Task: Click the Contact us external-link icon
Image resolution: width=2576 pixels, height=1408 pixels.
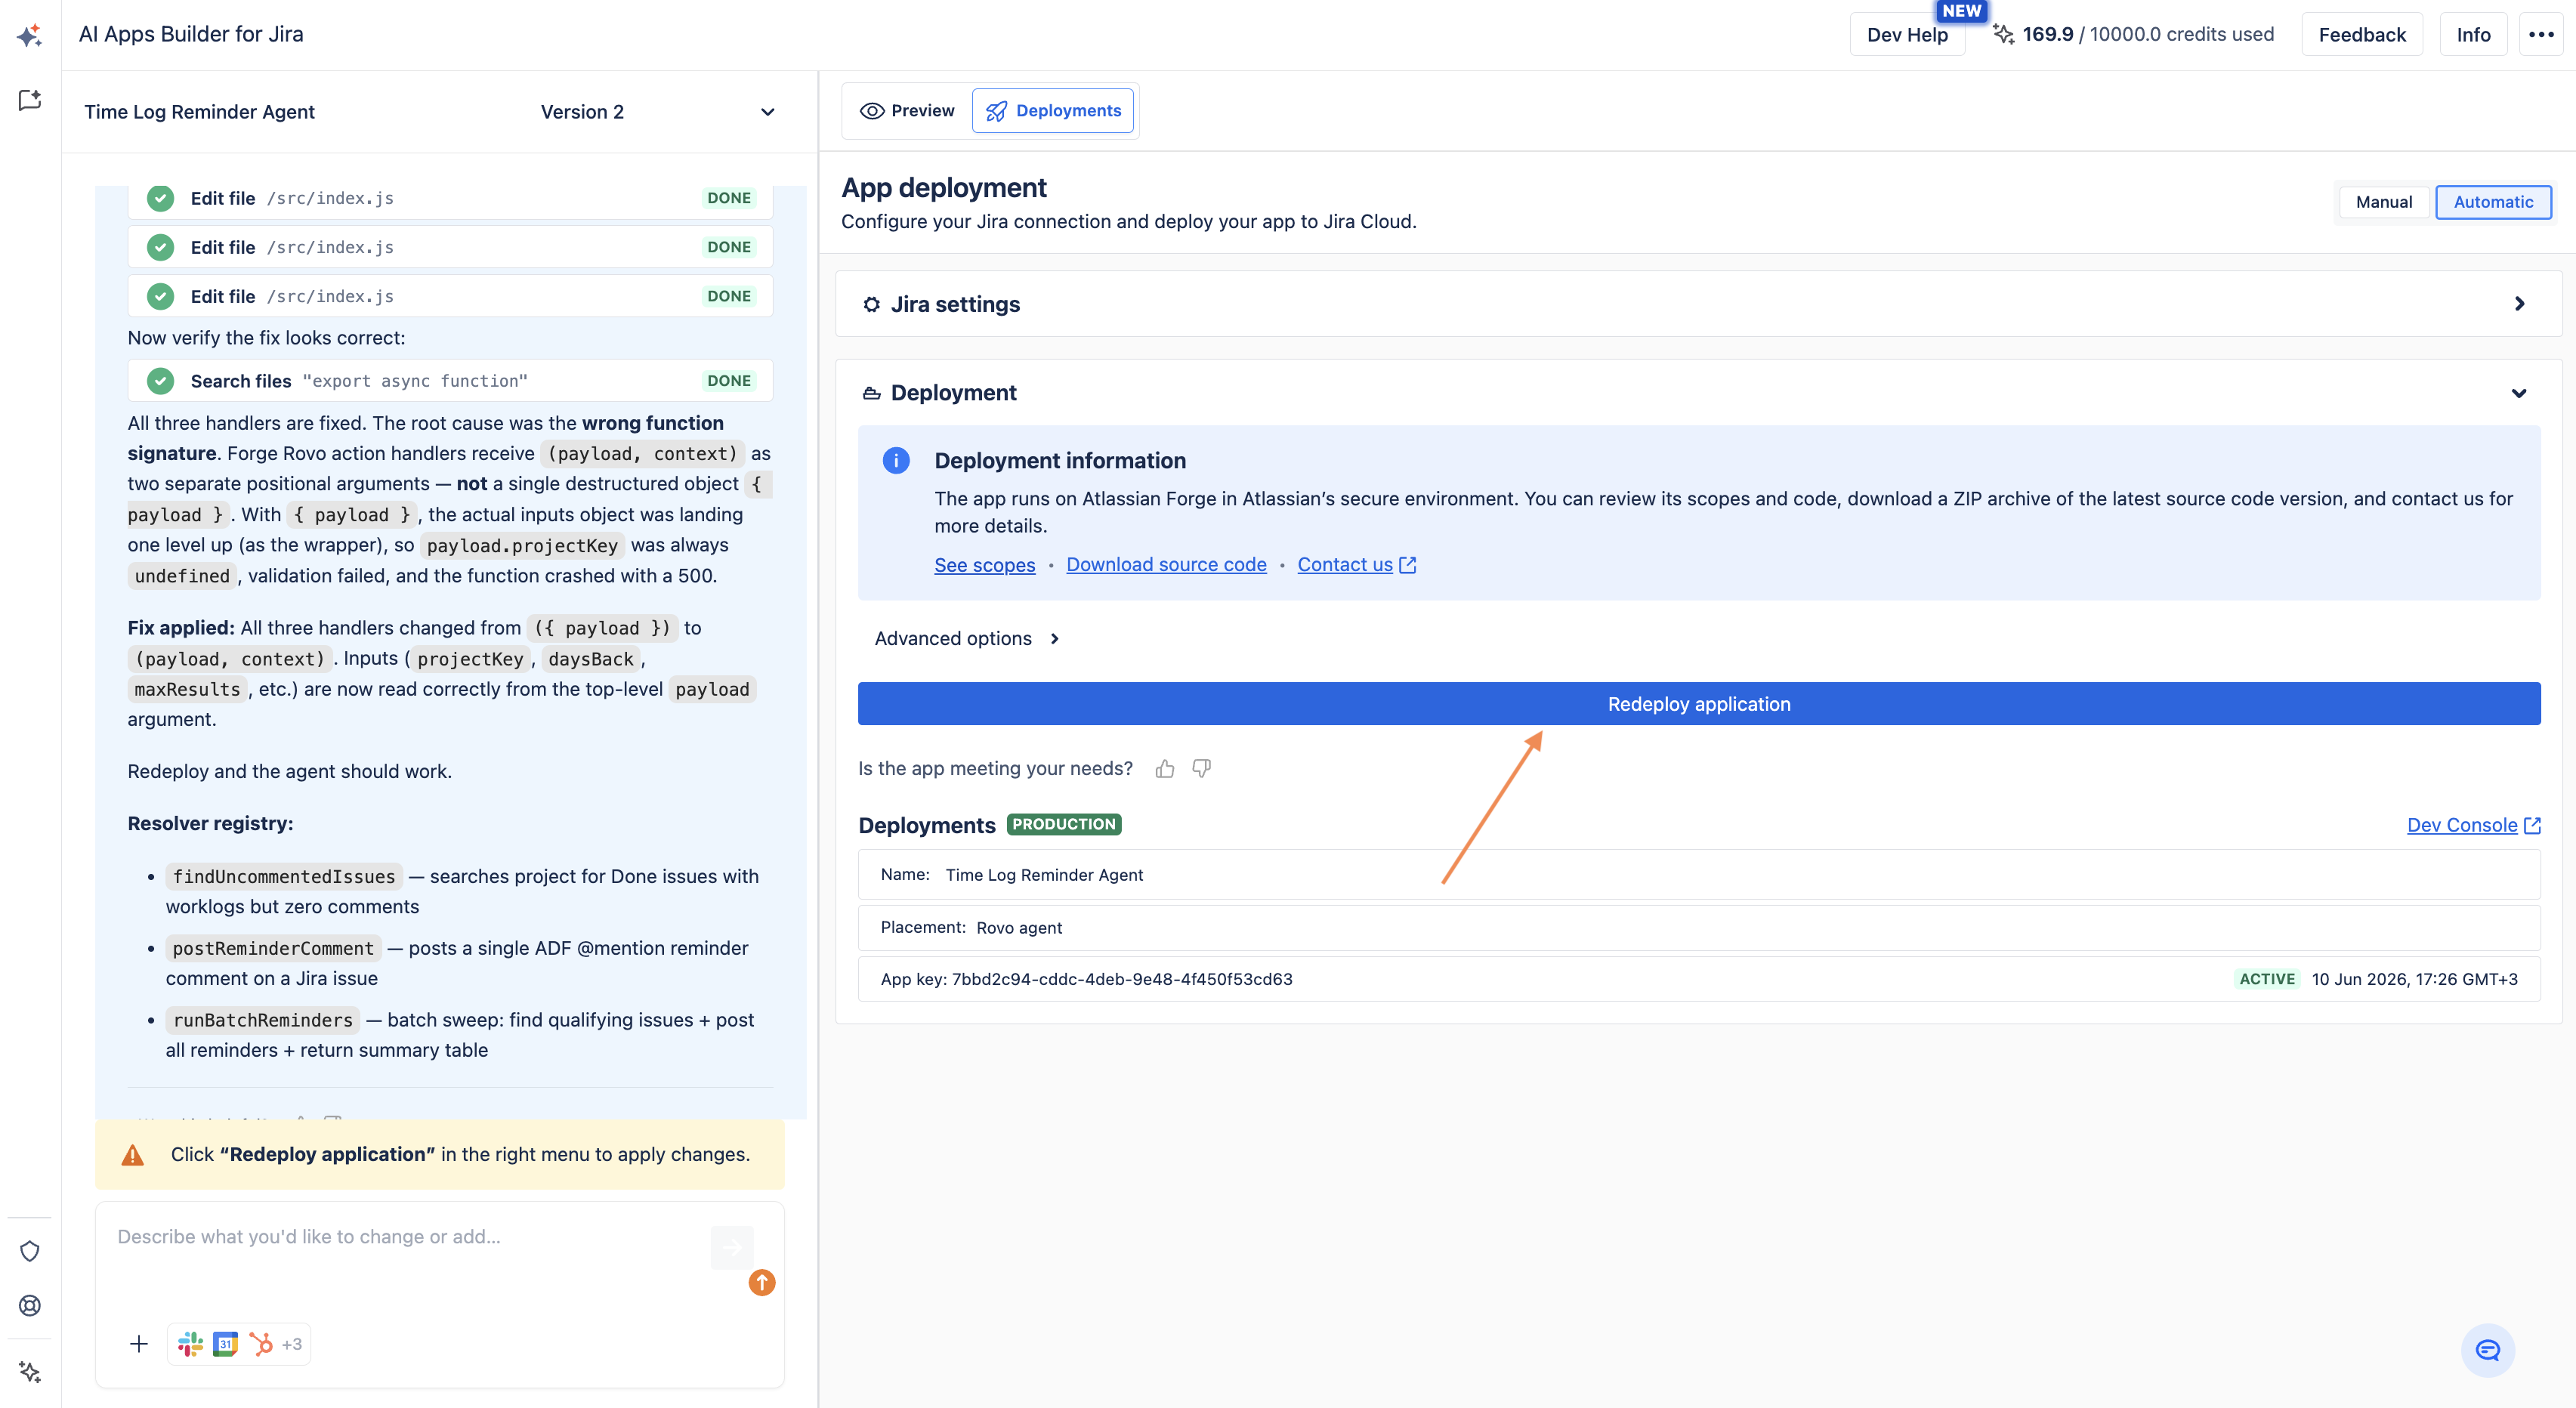Action: 1408,565
